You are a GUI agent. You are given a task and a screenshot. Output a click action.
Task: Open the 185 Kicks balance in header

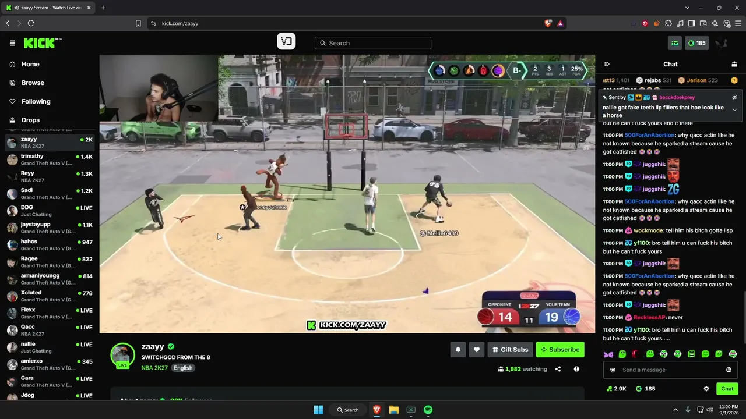tap(696, 43)
